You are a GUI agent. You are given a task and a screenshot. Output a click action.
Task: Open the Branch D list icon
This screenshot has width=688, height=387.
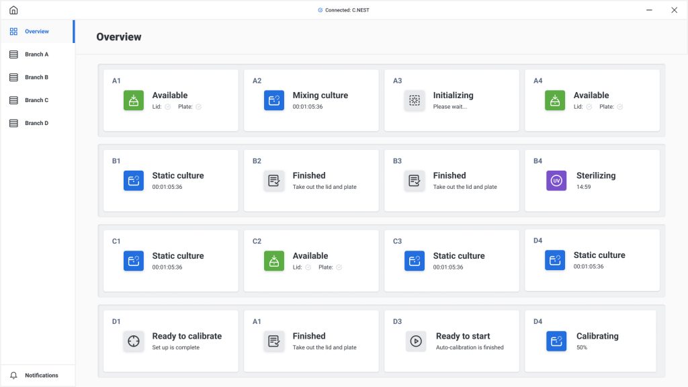coord(13,124)
